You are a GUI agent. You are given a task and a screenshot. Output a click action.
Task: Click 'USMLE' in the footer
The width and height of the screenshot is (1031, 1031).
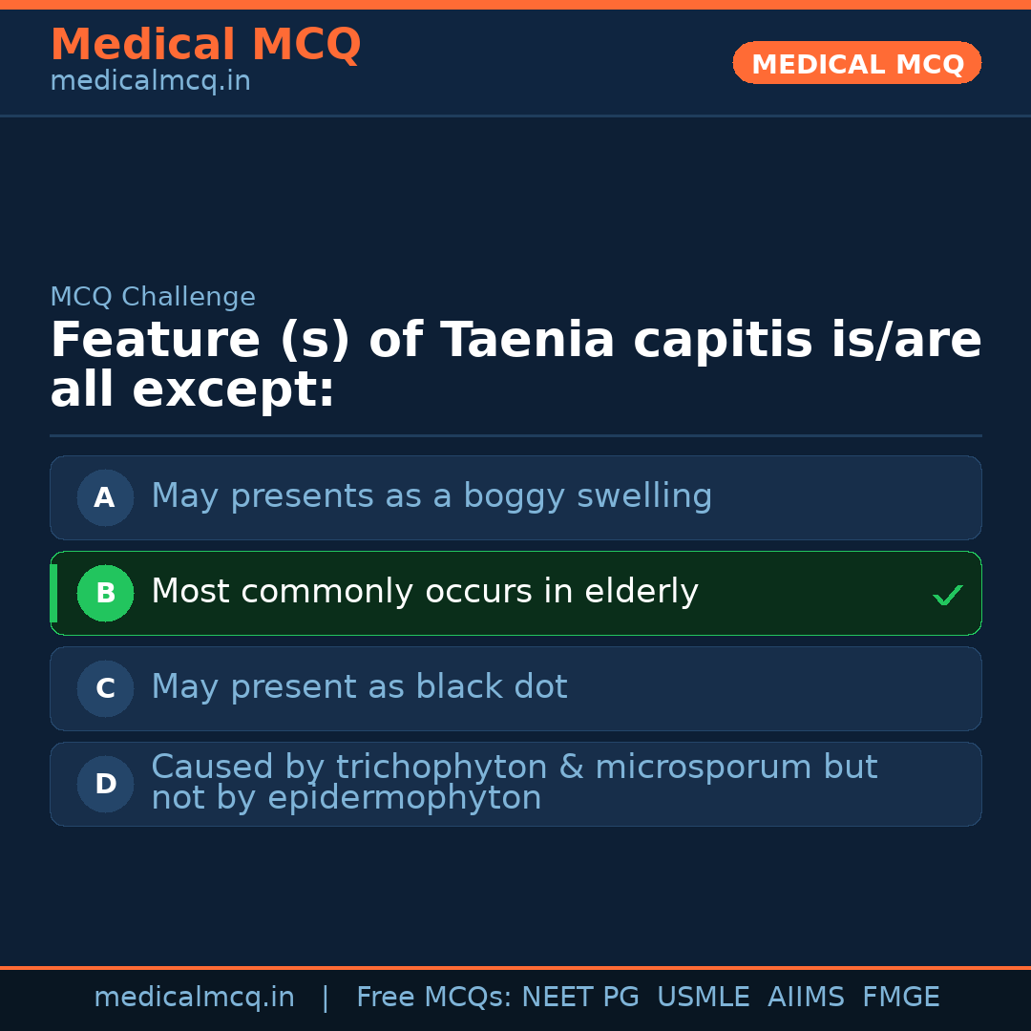click(703, 998)
